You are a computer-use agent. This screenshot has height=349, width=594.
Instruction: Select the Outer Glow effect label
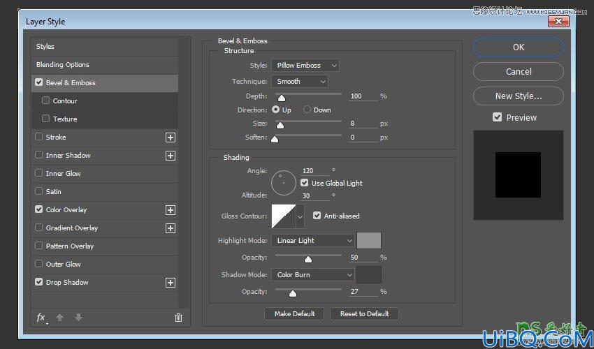(x=64, y=265)
